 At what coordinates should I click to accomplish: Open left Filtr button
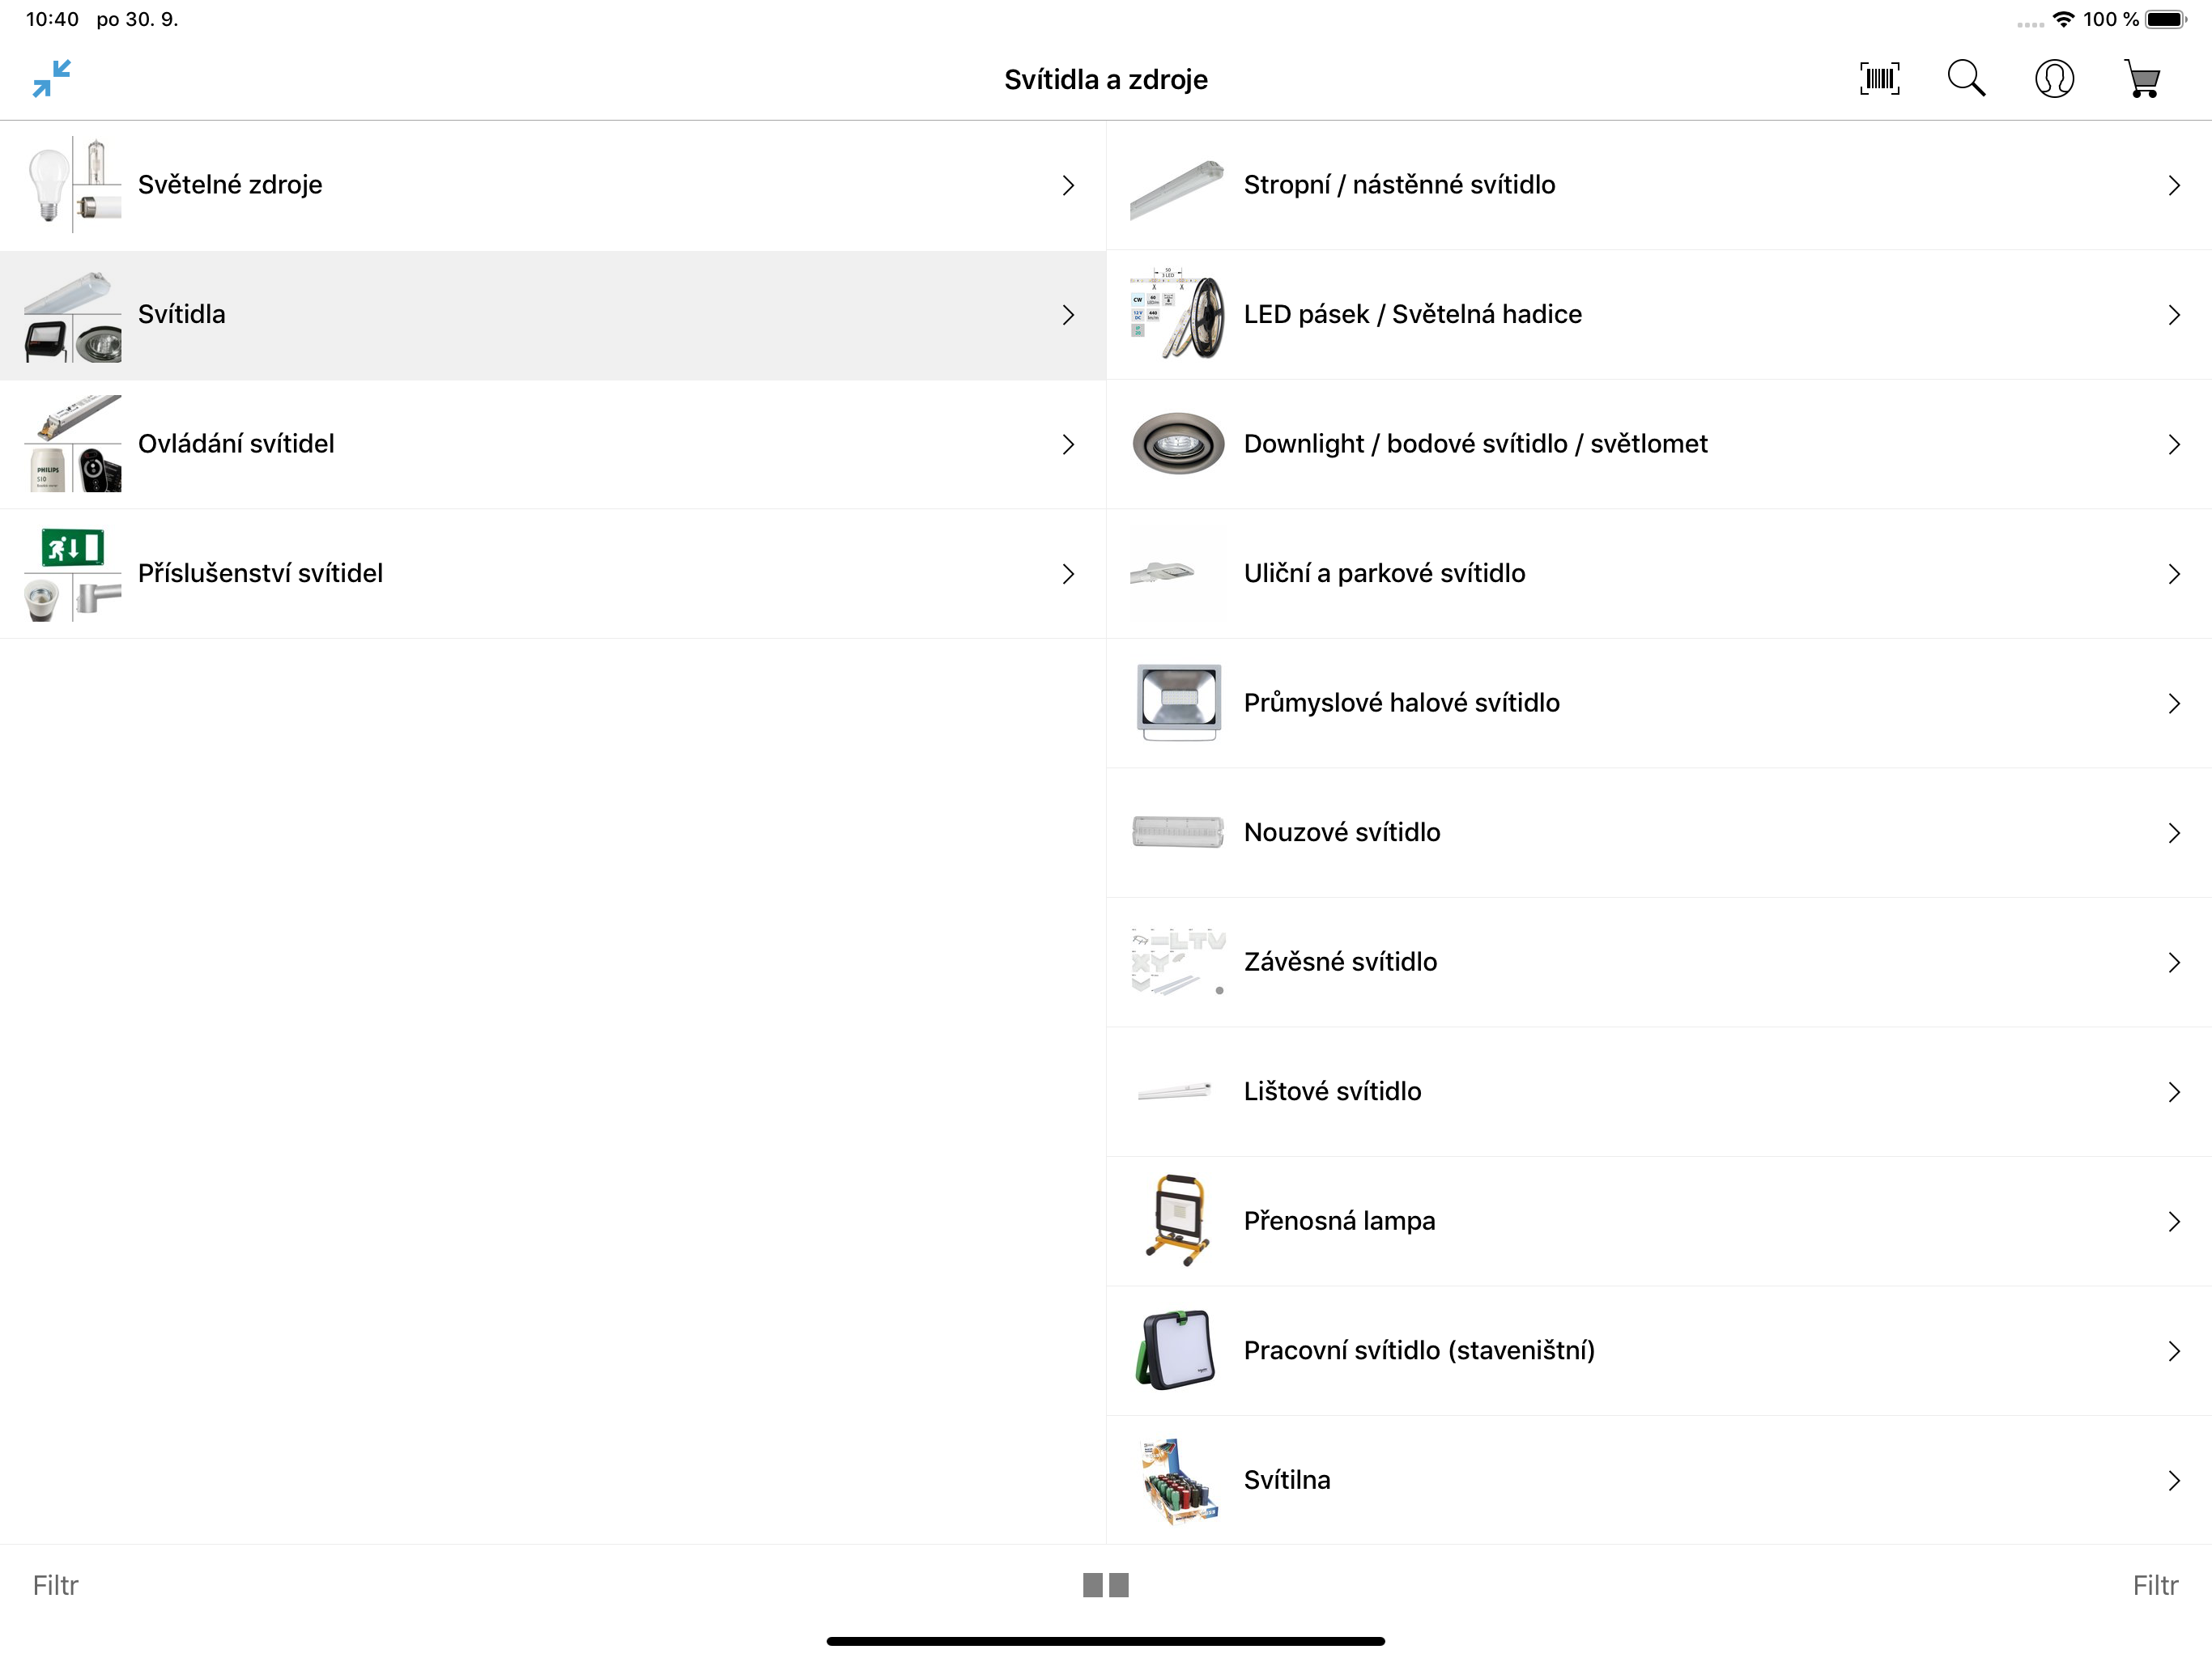coord(55,1585)
